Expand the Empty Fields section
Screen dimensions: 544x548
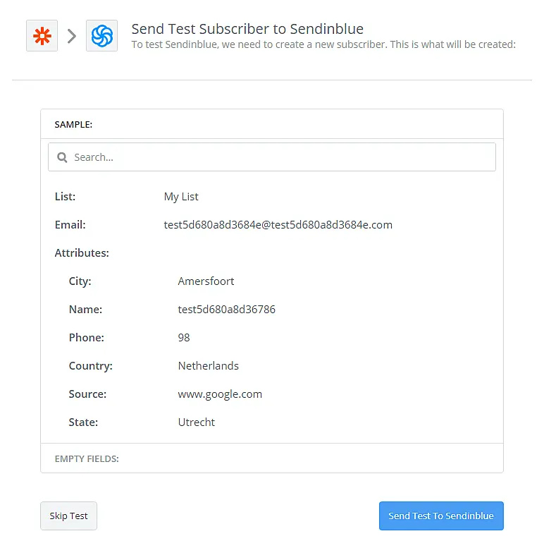[87, 458]
